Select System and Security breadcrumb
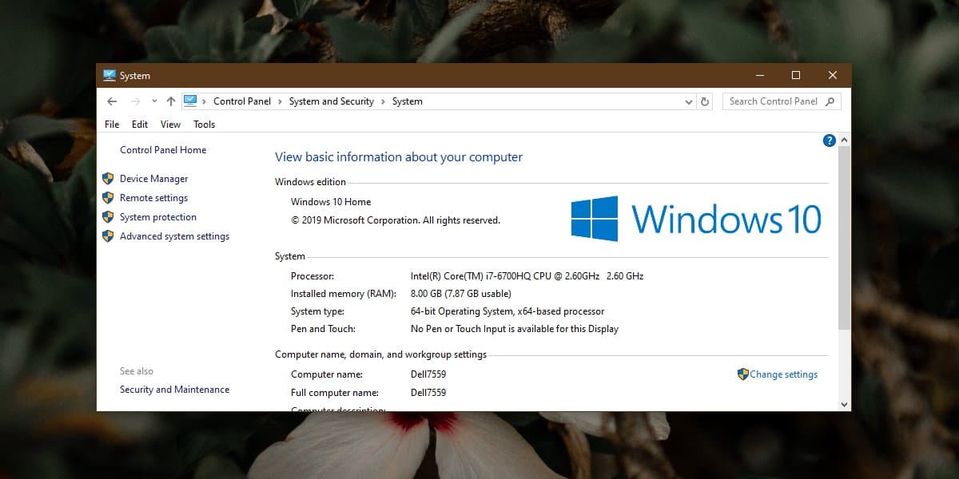Image resolution: width=959 pixels, height=479 pixels. point(332,101)
